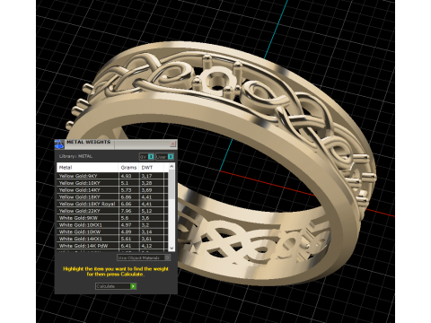431x323 pixels.
Task: Click the DWT column header
Action: click(x=152, y=167)
